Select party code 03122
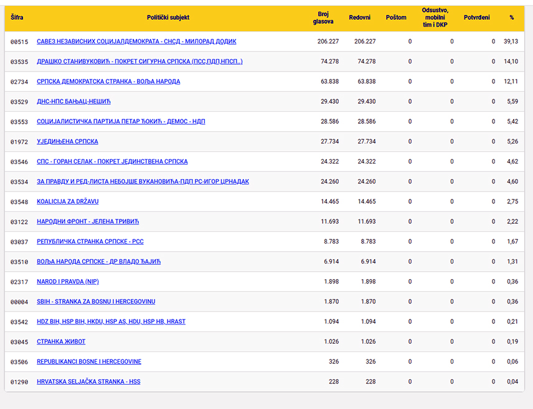533x409 pixels. click(19, 222)
